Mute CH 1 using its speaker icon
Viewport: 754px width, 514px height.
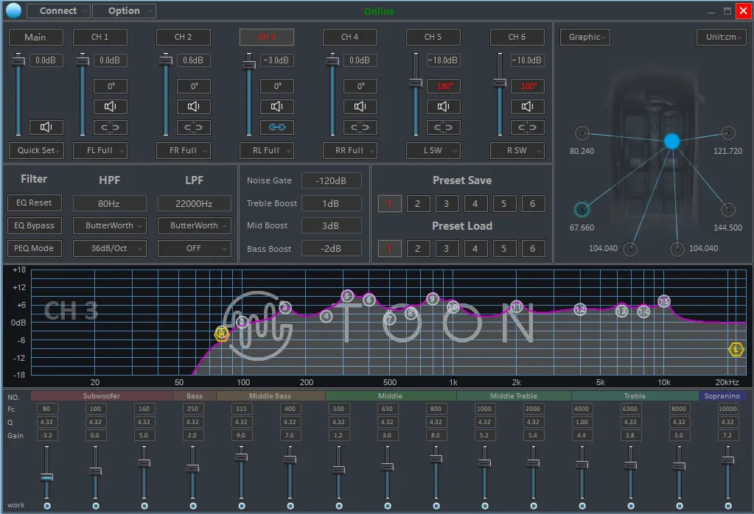[111, 107]
